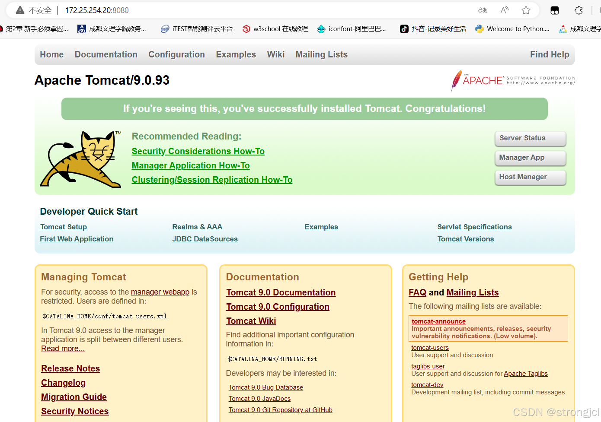Open the Release Notes link

click(70, 368)
